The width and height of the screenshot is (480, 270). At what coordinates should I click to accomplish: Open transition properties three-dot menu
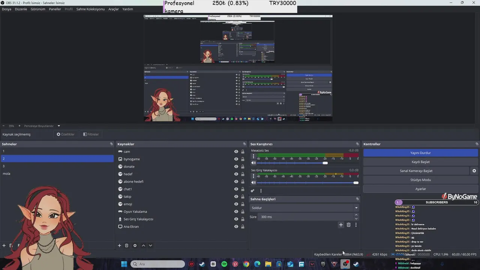[356, 225]
